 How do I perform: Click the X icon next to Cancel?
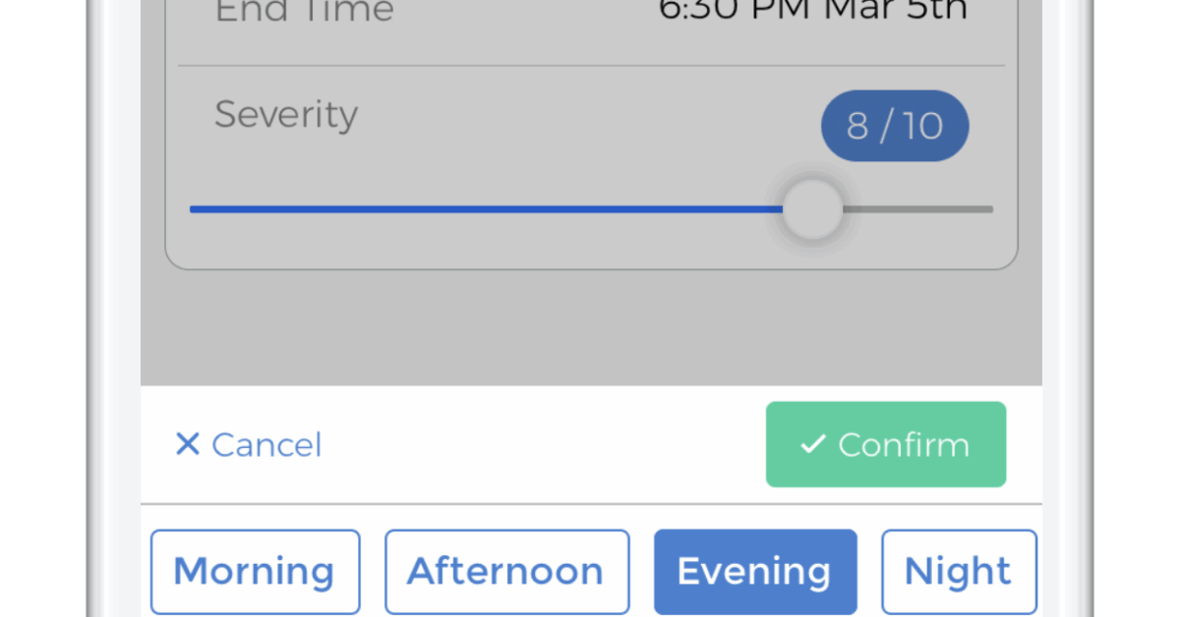point(188,444)
